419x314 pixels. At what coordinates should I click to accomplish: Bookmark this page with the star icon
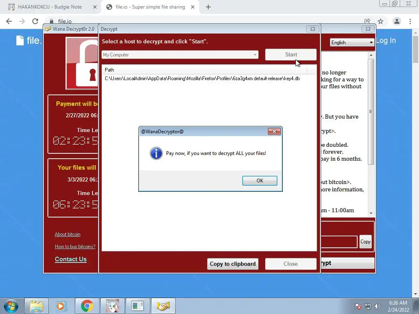381,21
